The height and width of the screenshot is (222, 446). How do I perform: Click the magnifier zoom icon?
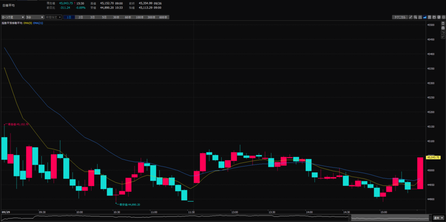416,17
